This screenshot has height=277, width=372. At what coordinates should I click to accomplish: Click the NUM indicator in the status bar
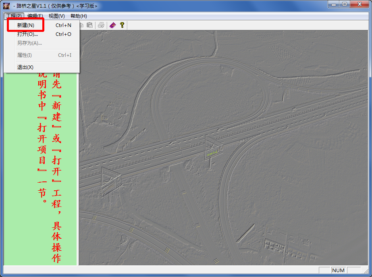click(x=338, y=270)
